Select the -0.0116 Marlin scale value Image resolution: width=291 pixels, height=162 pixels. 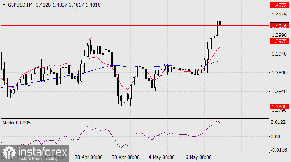278,151
